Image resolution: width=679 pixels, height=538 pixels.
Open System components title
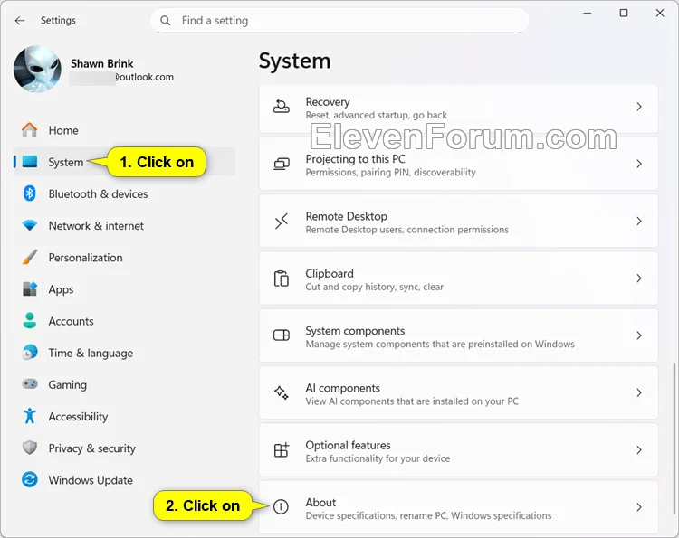pyautogui.click(x=355, y=331)
